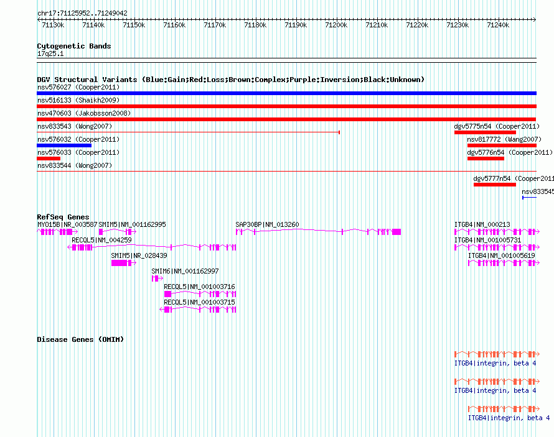This screenshot has height=437, width=554.
Task: Open the RECQL5|NM_004259 label
Action: click(101, 240)
